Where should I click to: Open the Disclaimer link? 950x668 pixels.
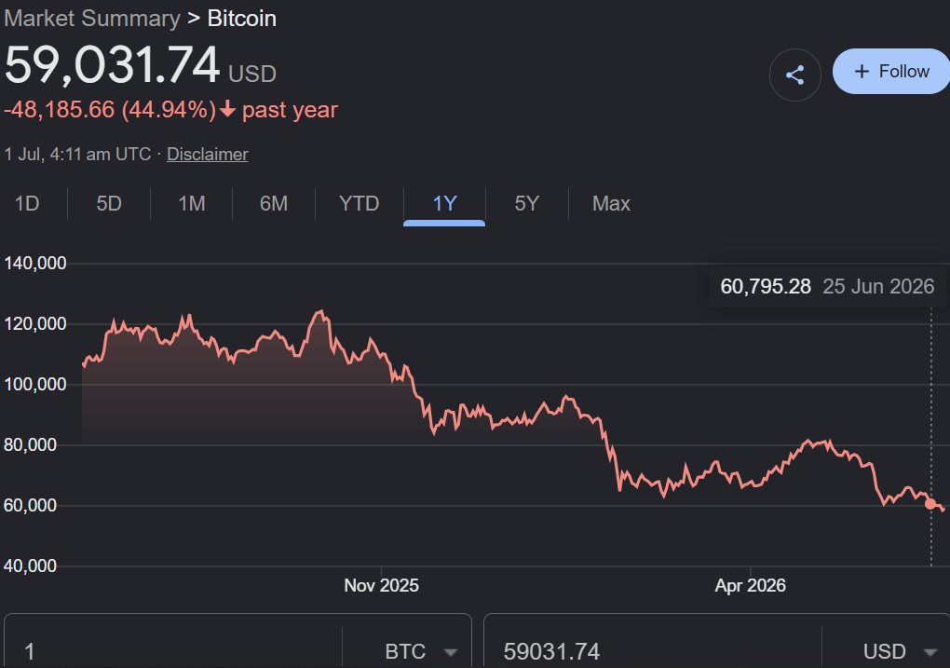(207, 154)
